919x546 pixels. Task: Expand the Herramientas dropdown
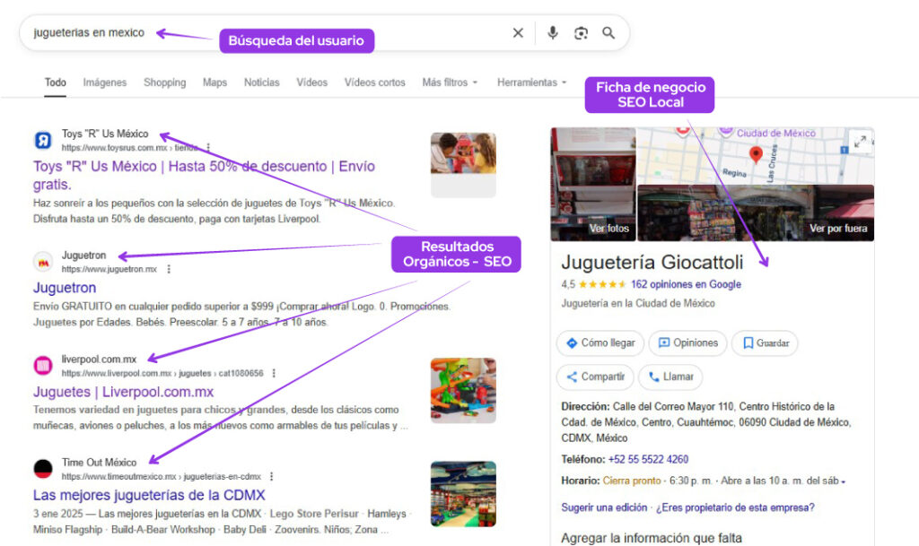click(531, 82)
